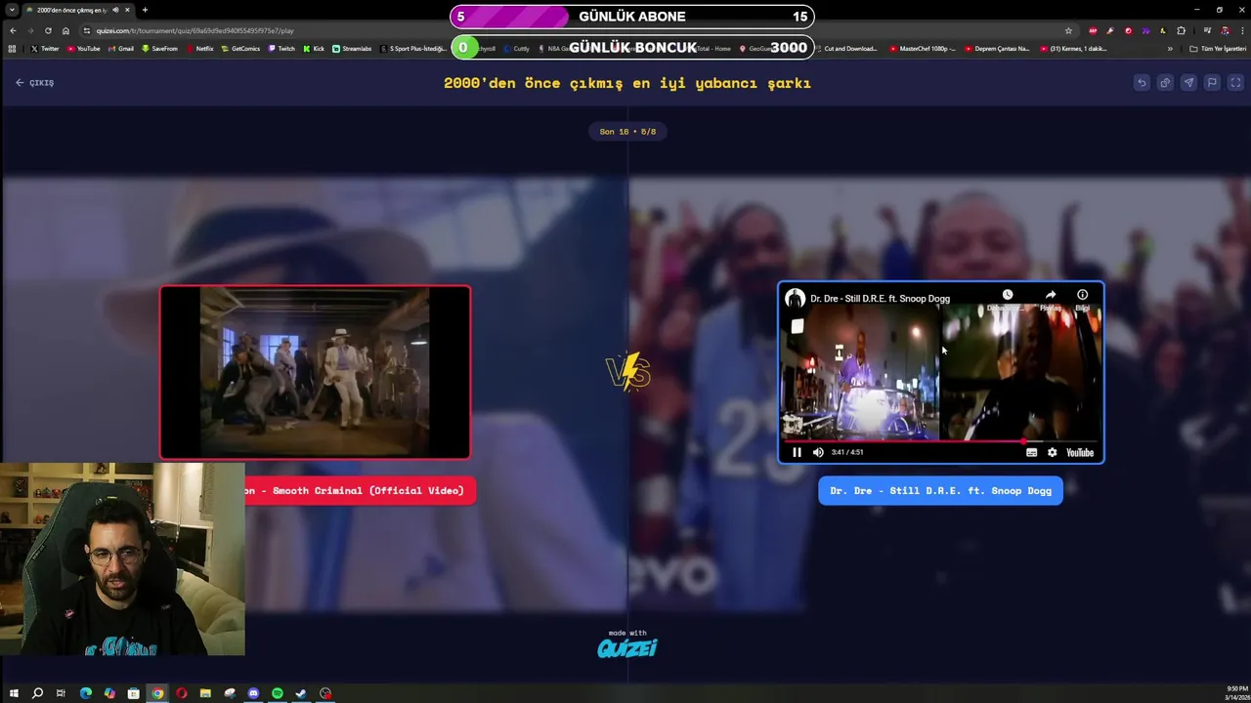Open Opera browser from taskbar

[181, 693]
